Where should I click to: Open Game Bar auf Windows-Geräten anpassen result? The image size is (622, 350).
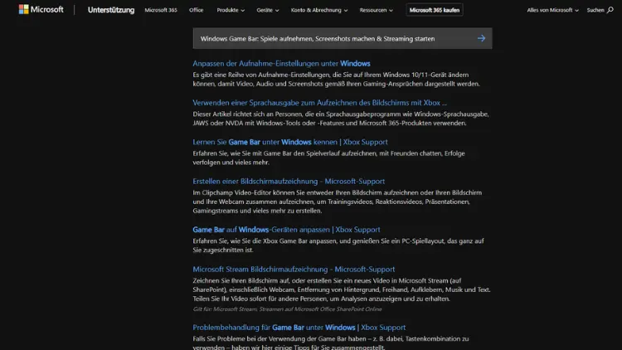286,230
